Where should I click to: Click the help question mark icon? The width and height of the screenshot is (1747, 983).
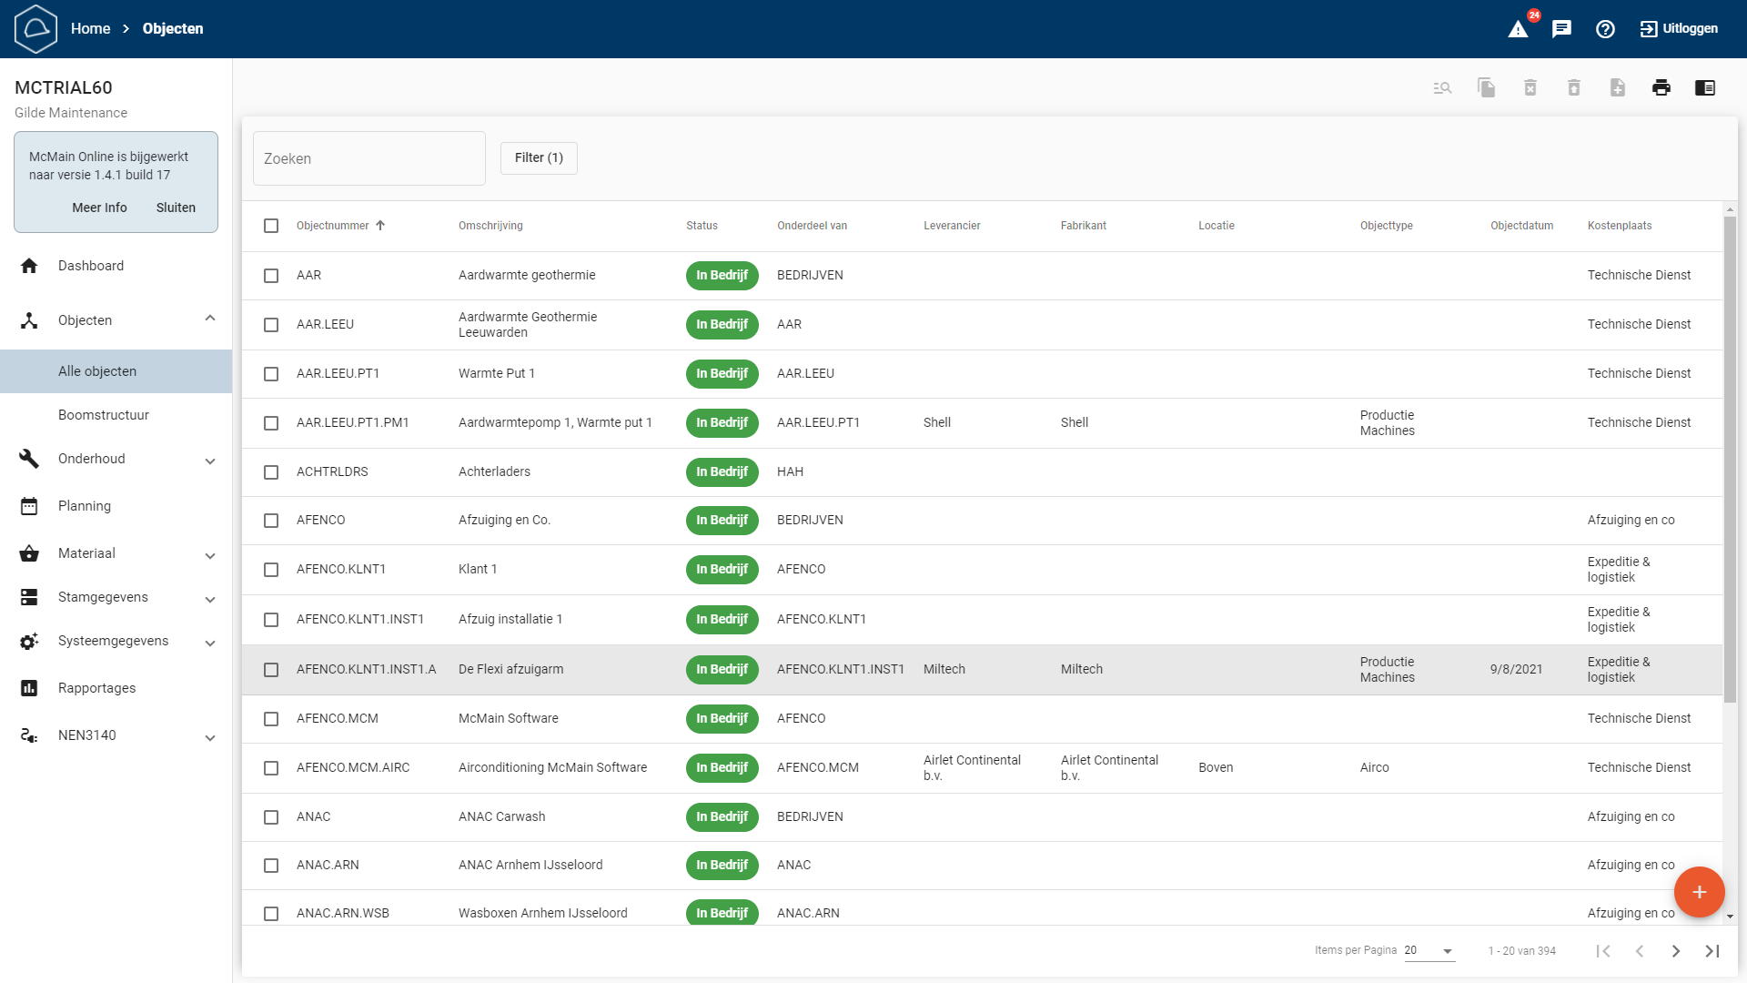click(1605, 29)
